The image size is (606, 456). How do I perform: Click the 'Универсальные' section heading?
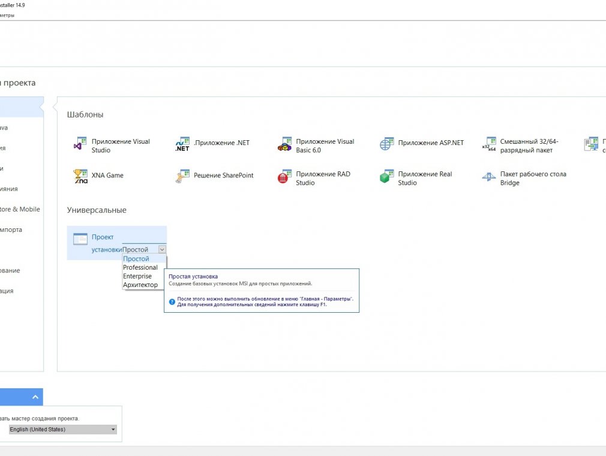97,210
